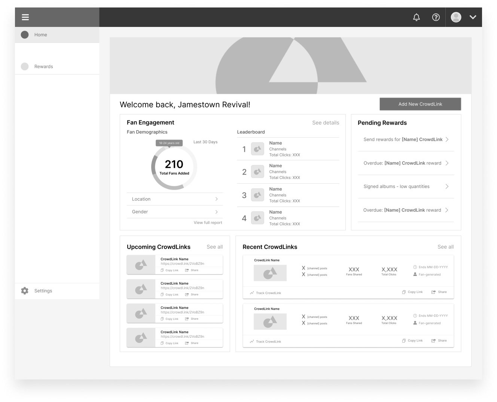Share the third upcoming CrowdLink

tap(192, 319)
